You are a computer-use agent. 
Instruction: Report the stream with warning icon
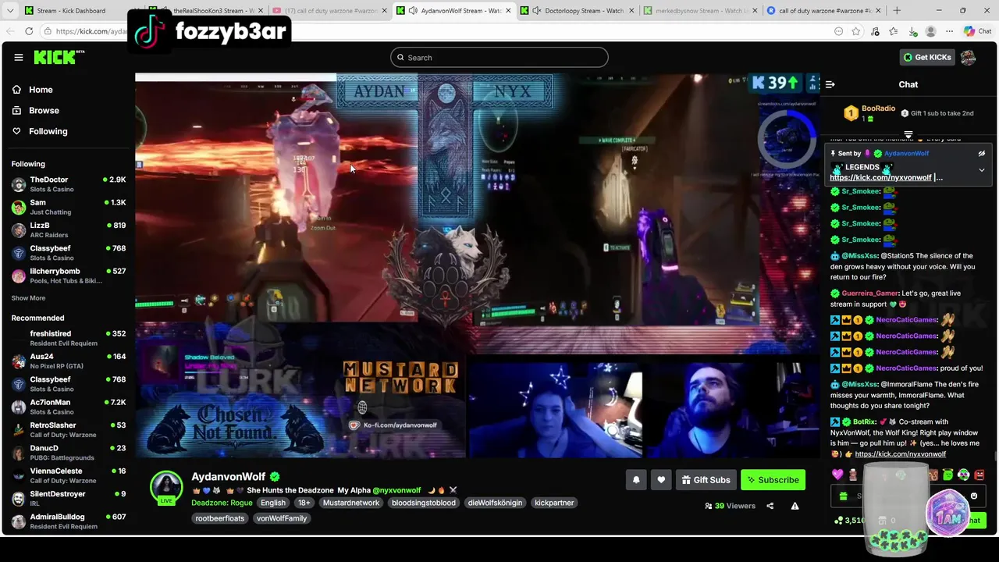795,506
